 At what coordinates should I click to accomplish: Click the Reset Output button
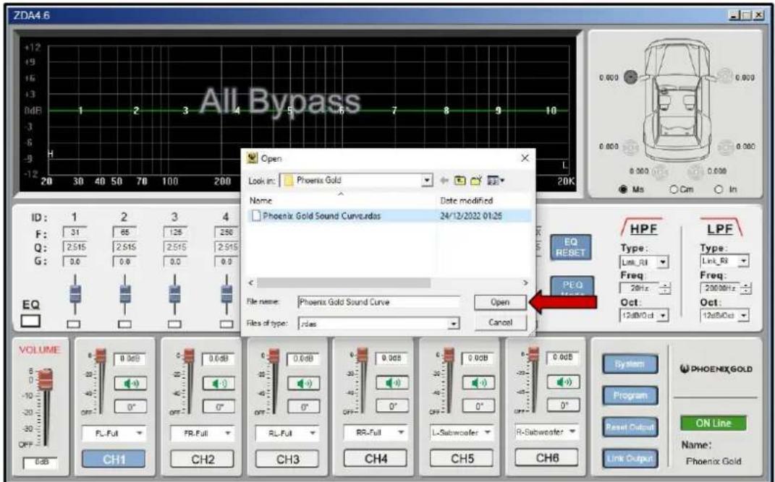coord(630,427)
